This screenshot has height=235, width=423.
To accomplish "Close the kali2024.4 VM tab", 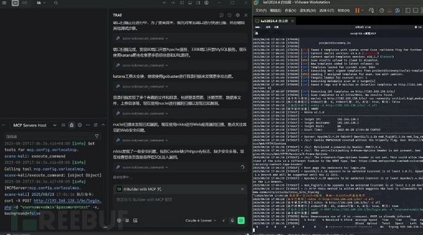I will [292, 21].
